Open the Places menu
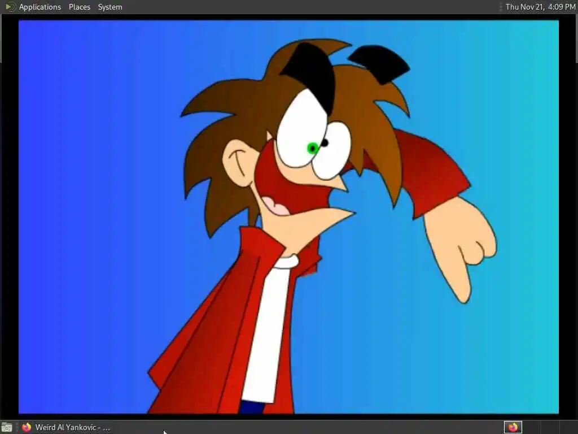Image resolution: width=578 pixels, height=434 pixels. point(79,7)
